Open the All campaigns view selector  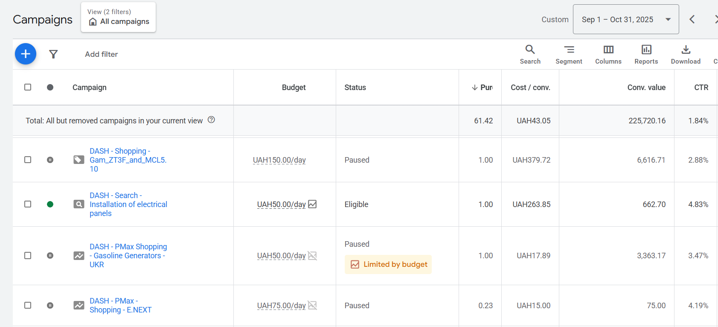pos(119,18)
